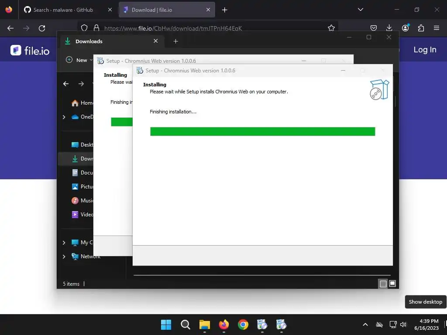
Task: Click the File Explorer horizontal scrollbar
Action: pyautogui.click(x=262, y=275)
